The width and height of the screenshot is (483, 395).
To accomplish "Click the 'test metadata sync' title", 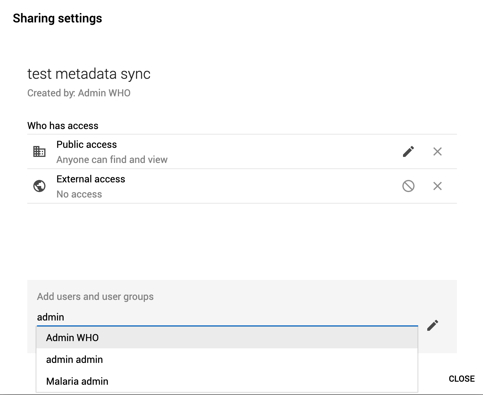I will [89, 74].
